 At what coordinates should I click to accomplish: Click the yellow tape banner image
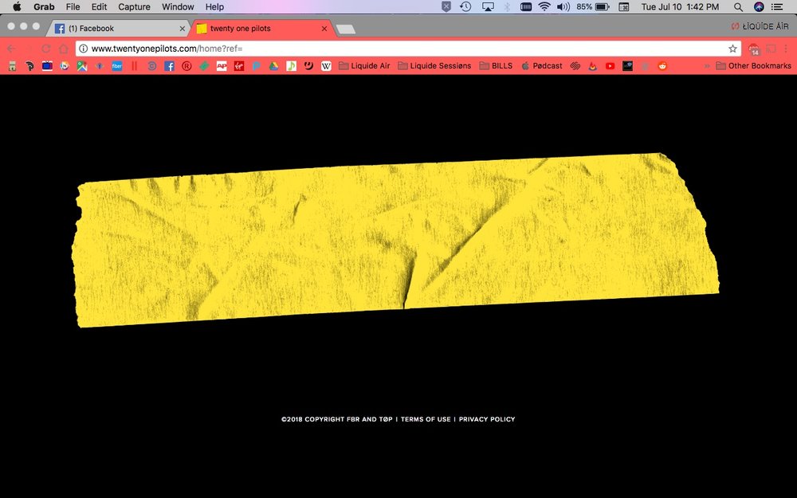pos(398,239)
